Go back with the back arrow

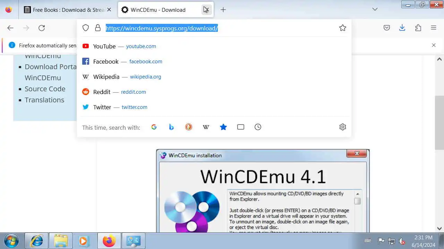pyautogui.click(x=10, y=28)
